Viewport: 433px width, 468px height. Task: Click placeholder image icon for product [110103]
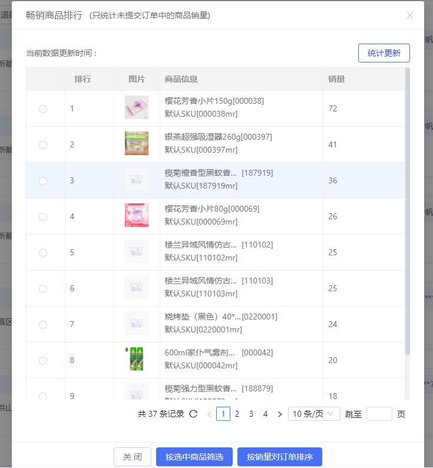tap(137, 287)
